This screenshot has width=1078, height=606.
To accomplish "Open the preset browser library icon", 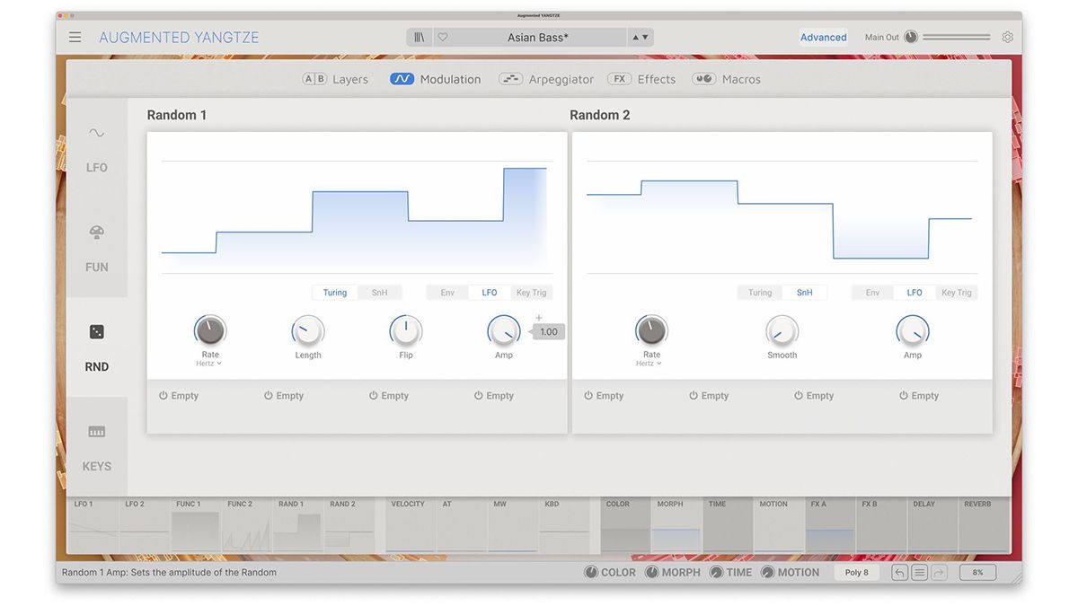I will [x=420, y=38].
